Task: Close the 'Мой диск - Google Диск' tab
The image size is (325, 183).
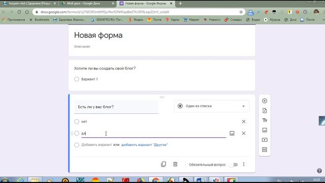Action: tap(113, 4)
